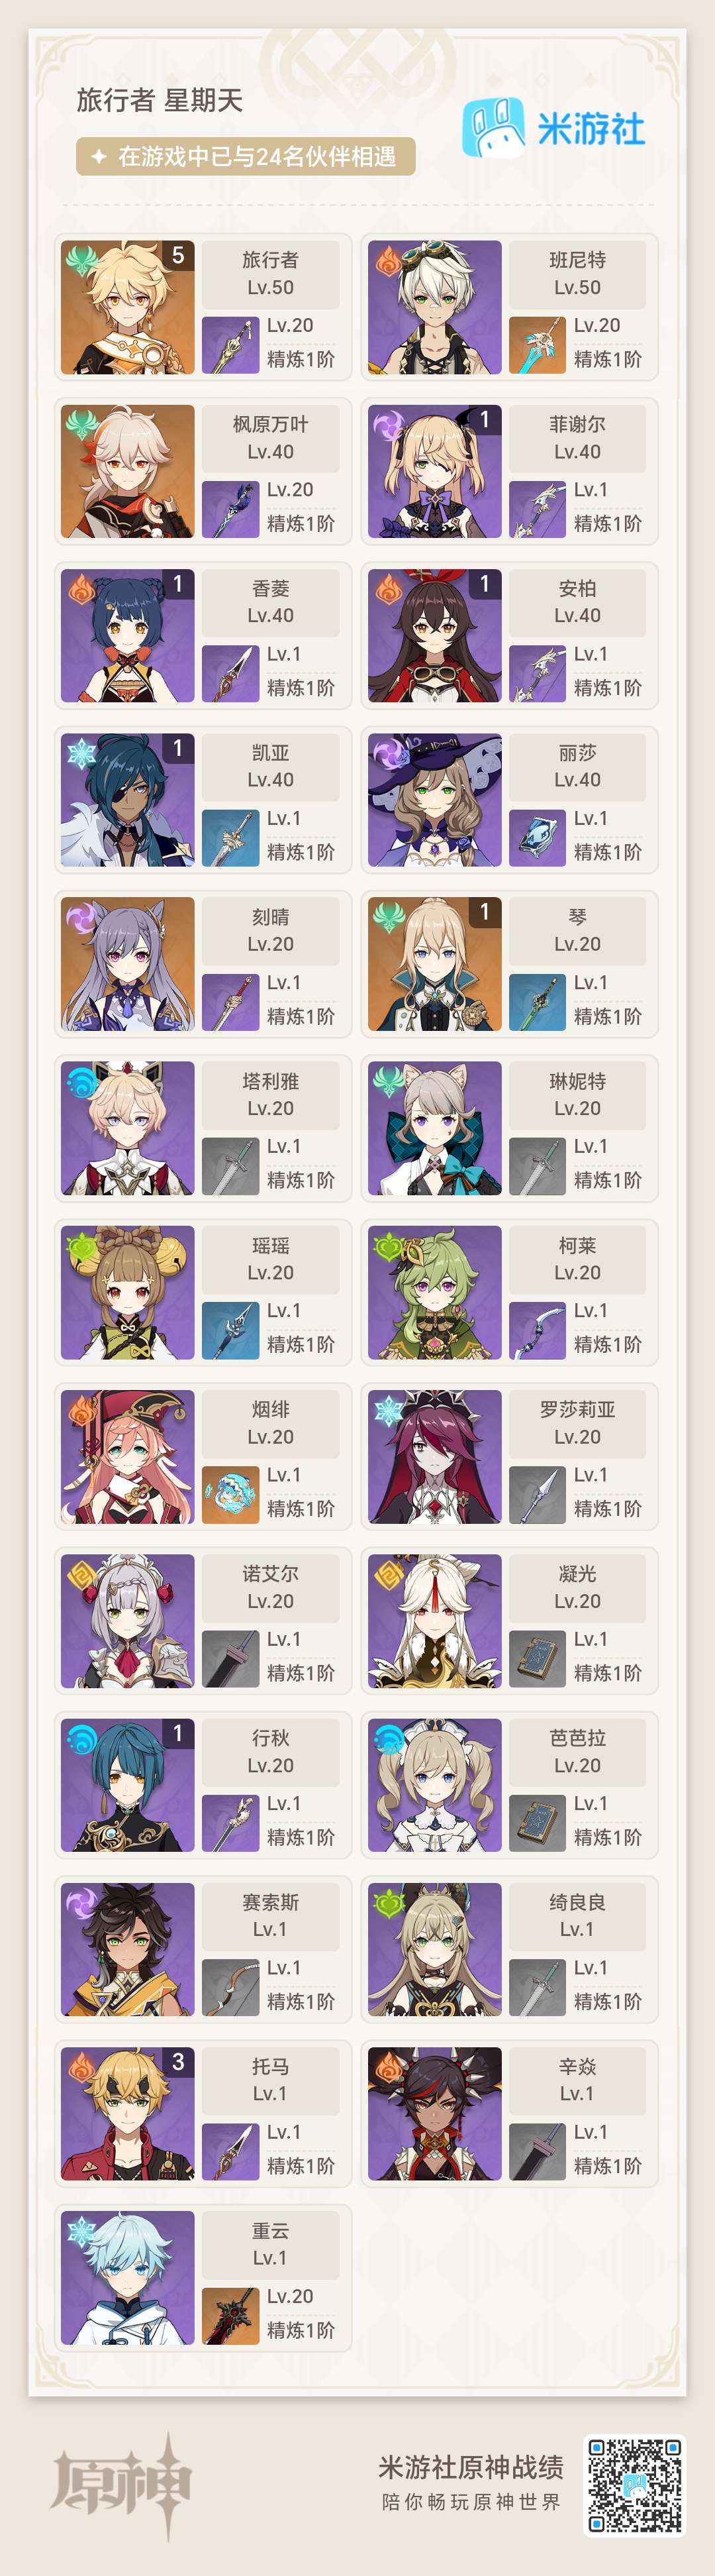Click the 米游社 logo icon
715x2576 pixels.
pyautogui.click(x=493, y=127)
